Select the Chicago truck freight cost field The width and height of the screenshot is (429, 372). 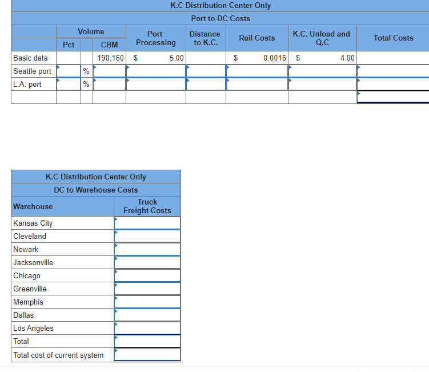[147, 275]
